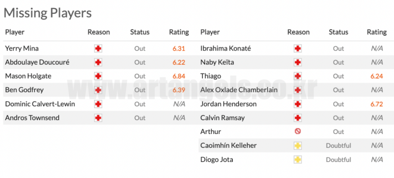
Task: Click Ben Godfrey's 6.39 rating
Action: point(179,90)
